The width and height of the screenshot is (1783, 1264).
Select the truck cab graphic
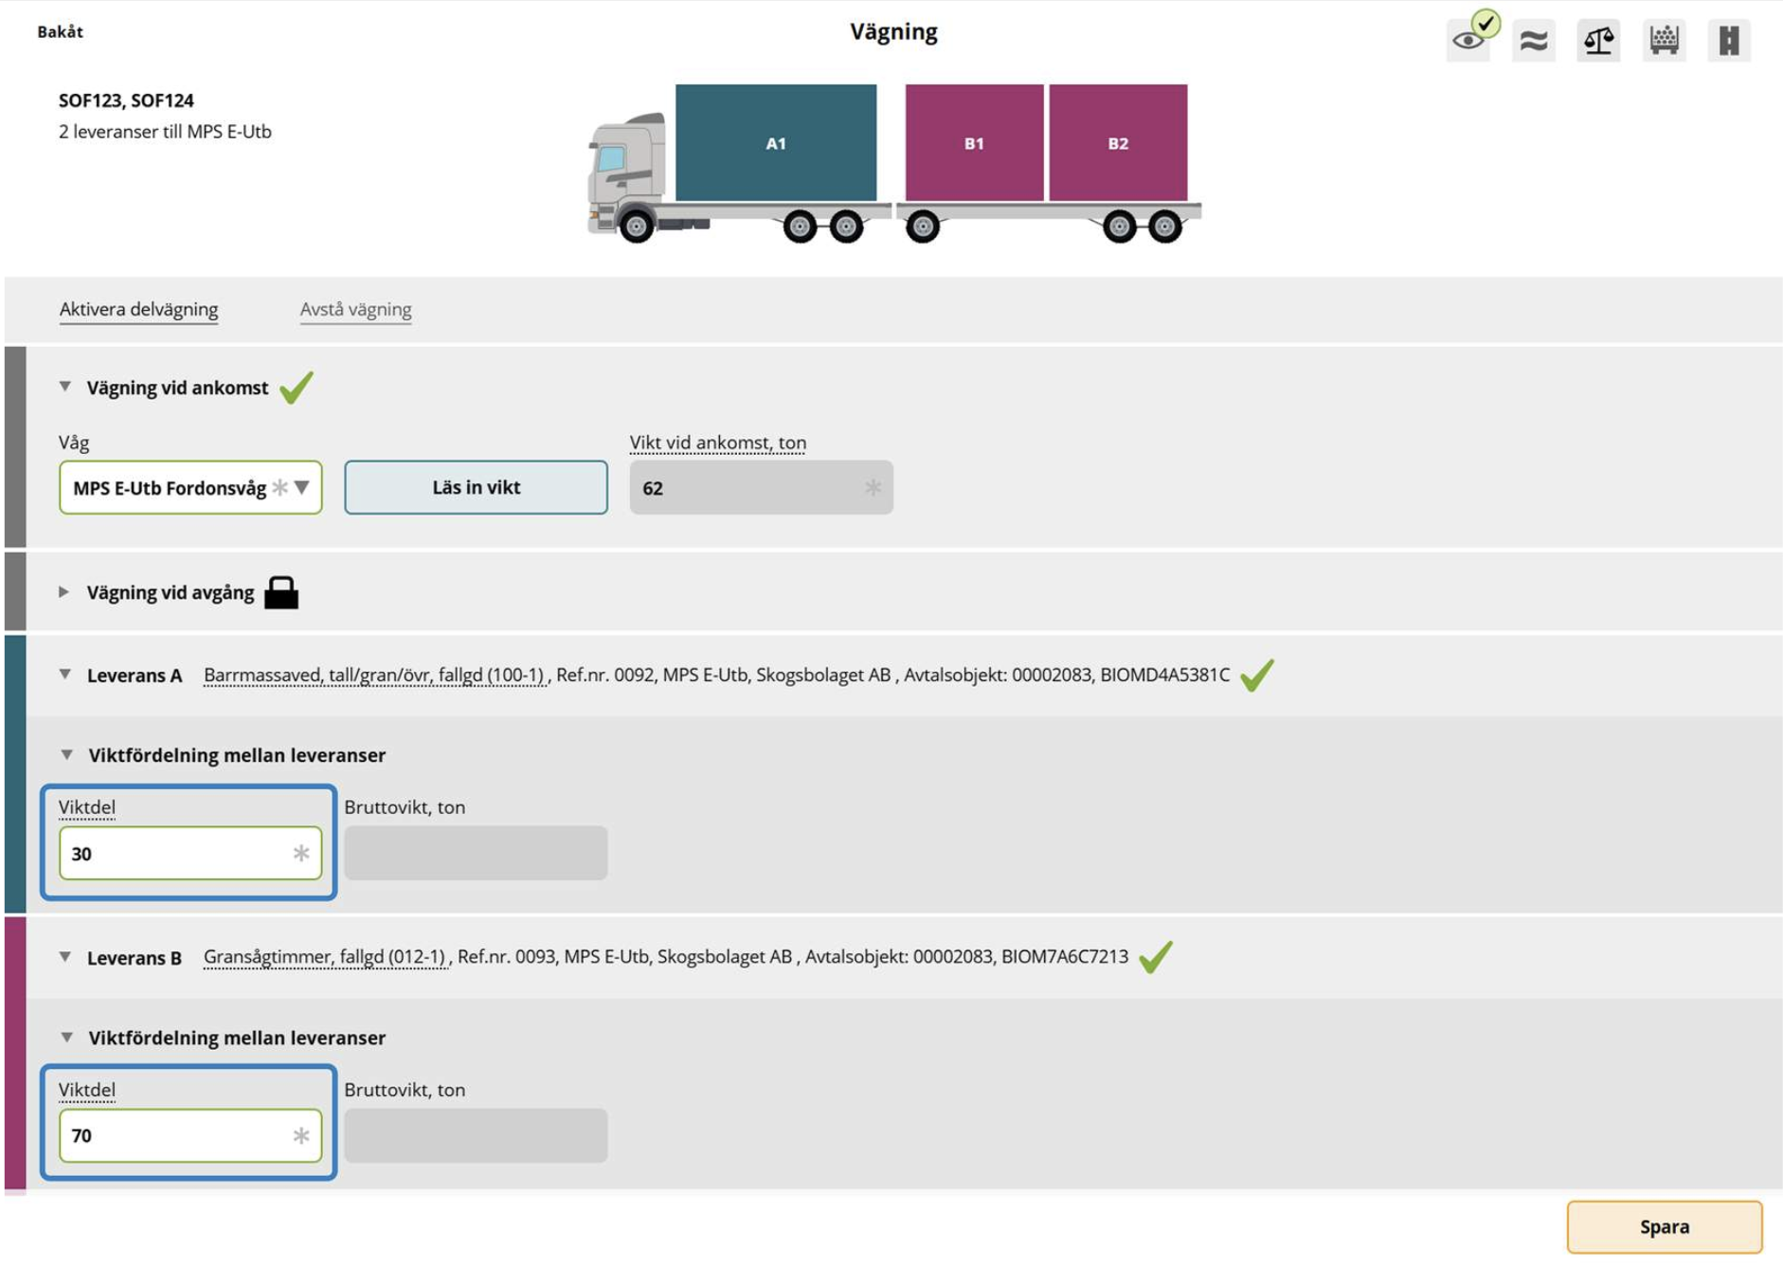[x=625, y=177]
